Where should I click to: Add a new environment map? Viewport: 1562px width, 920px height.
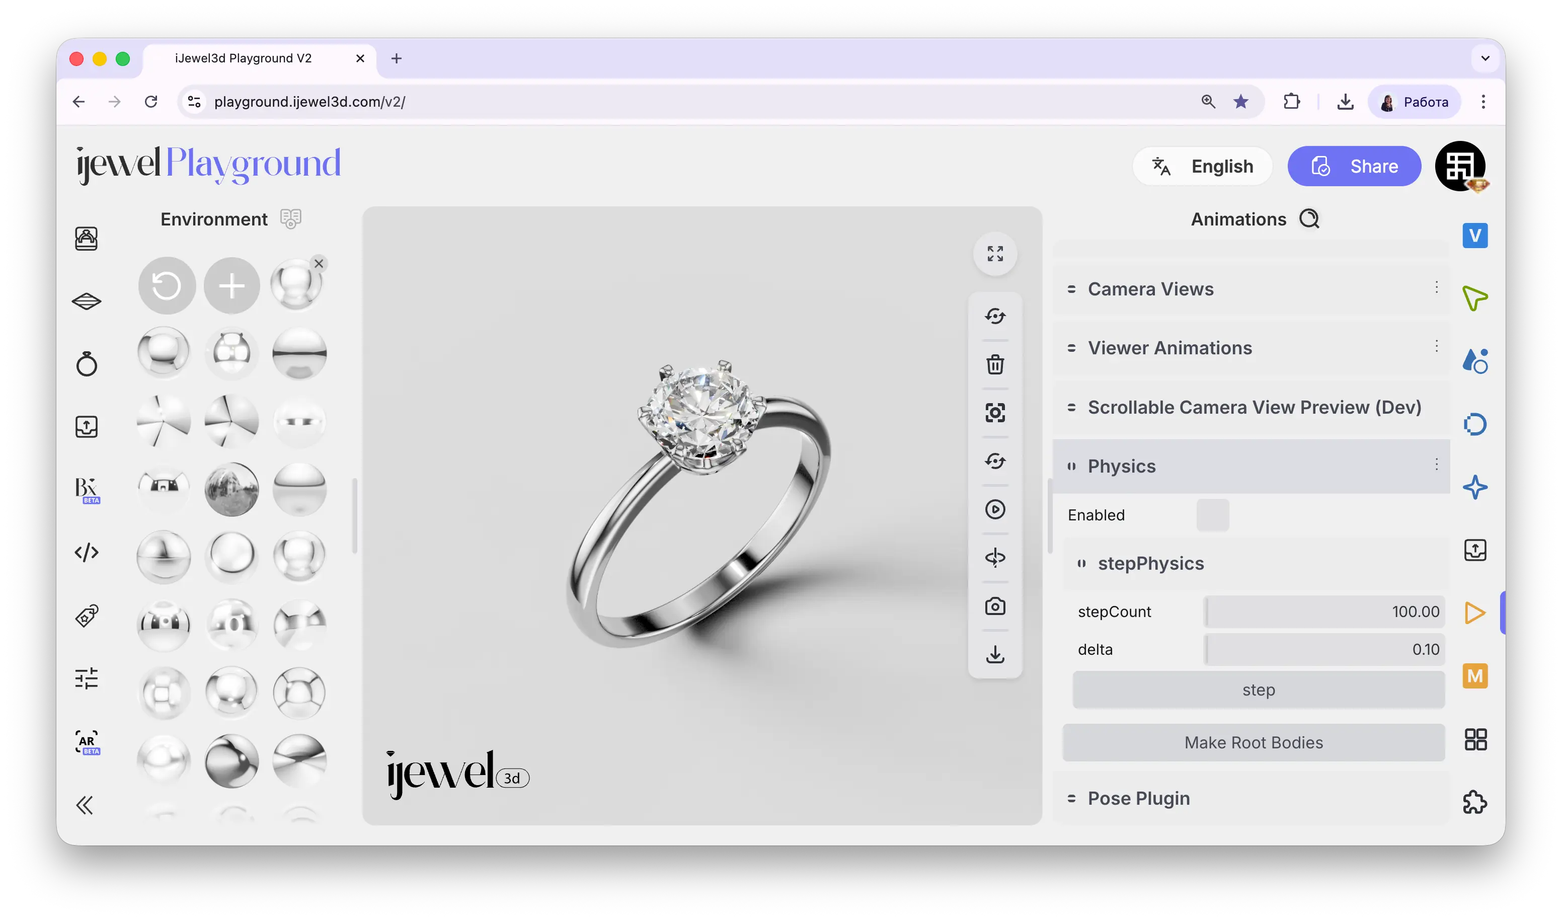point(232,286)
